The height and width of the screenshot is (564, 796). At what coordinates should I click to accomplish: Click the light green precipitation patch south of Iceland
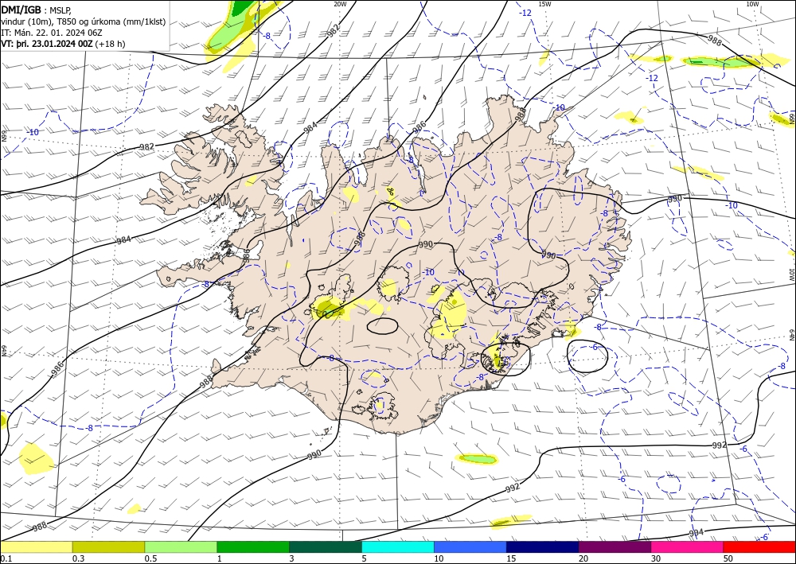(477, 459)
